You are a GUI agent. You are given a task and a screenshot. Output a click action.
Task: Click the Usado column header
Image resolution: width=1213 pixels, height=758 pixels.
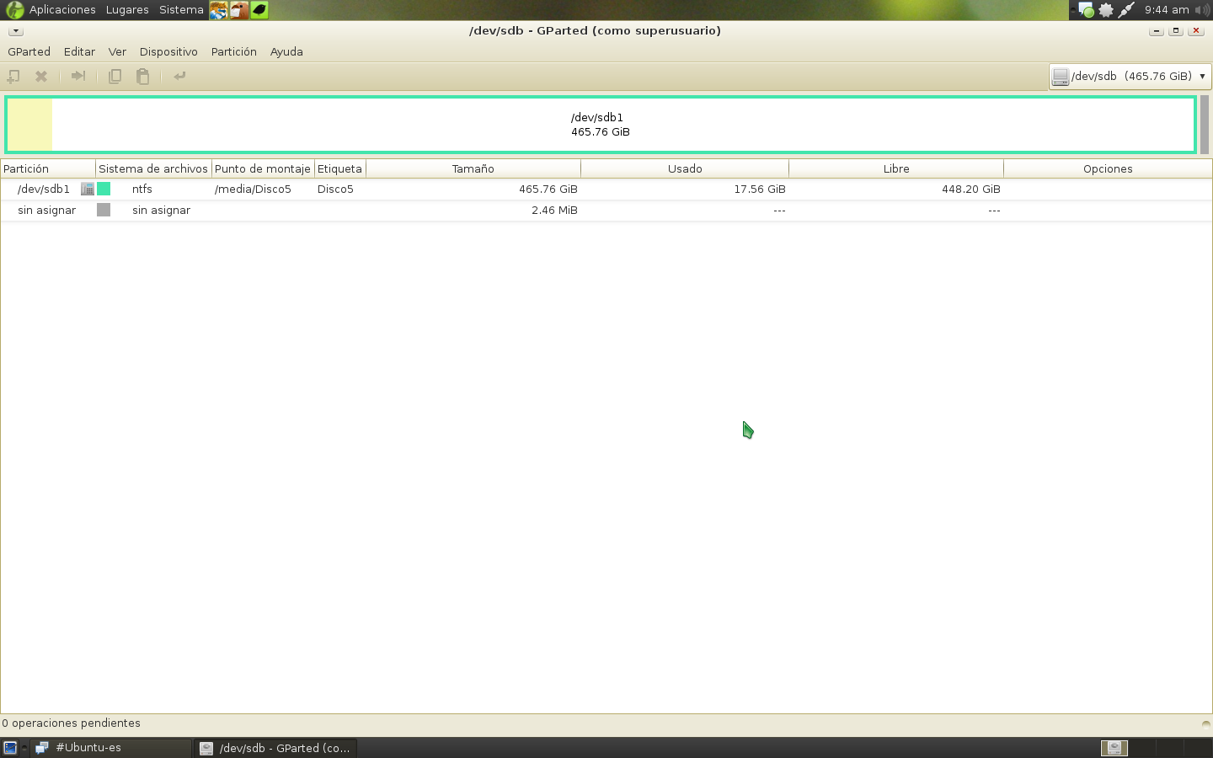pos(685,168)
